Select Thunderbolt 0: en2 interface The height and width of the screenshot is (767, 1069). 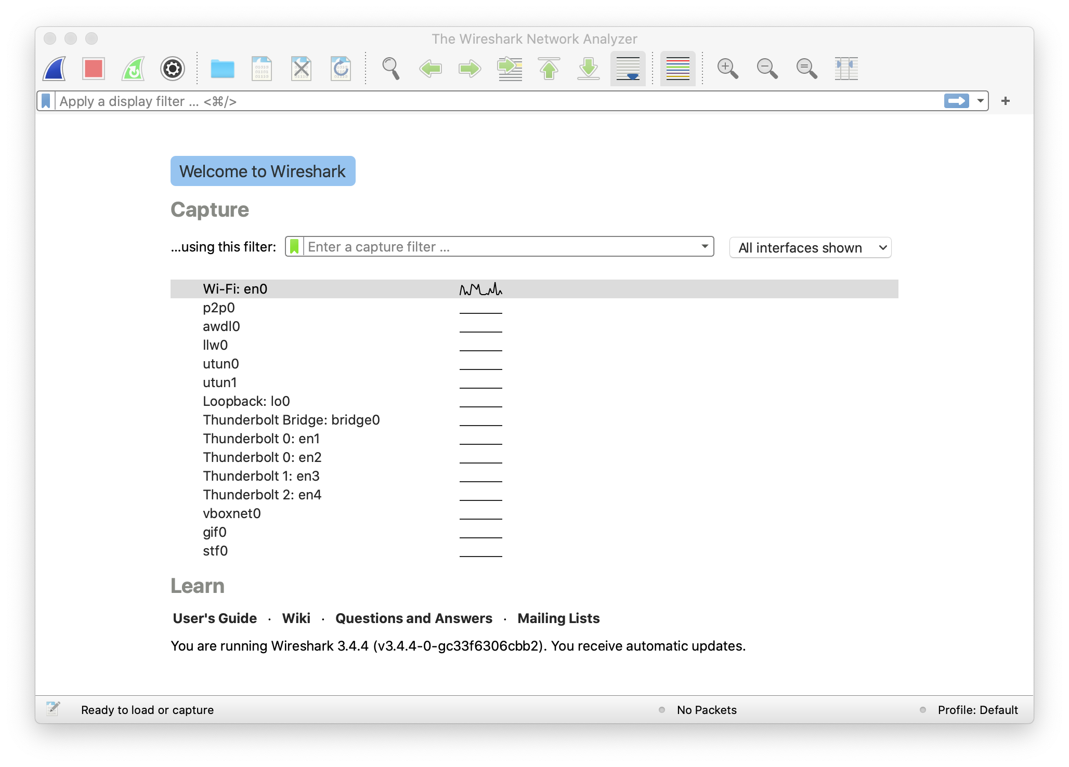[534, 457]
